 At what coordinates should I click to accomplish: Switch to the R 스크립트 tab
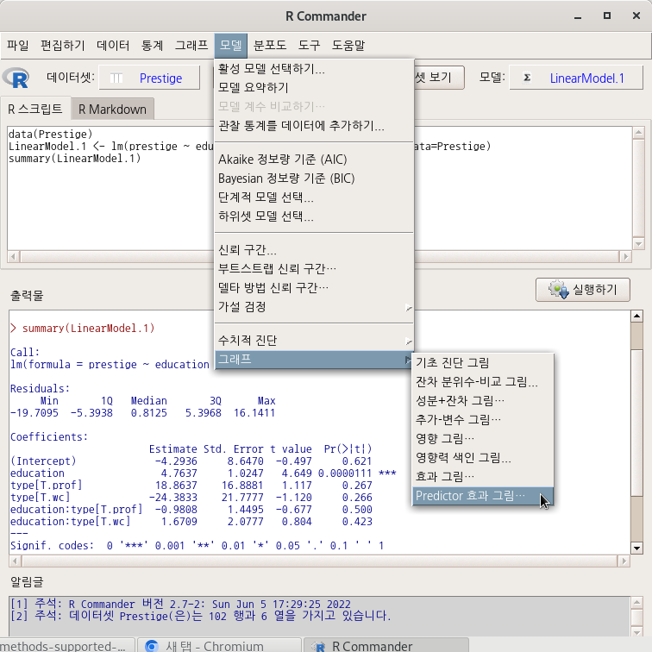pyautogui.click(x=35, y=109)
